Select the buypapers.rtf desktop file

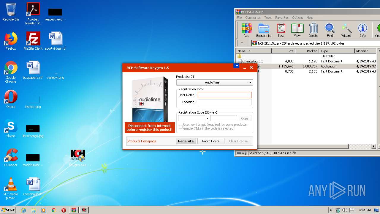[x=33, y=70]
